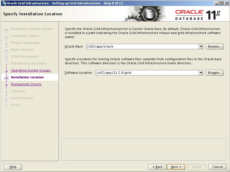
Task: Click the Oracle Database 11g logo
Action: 198,15
